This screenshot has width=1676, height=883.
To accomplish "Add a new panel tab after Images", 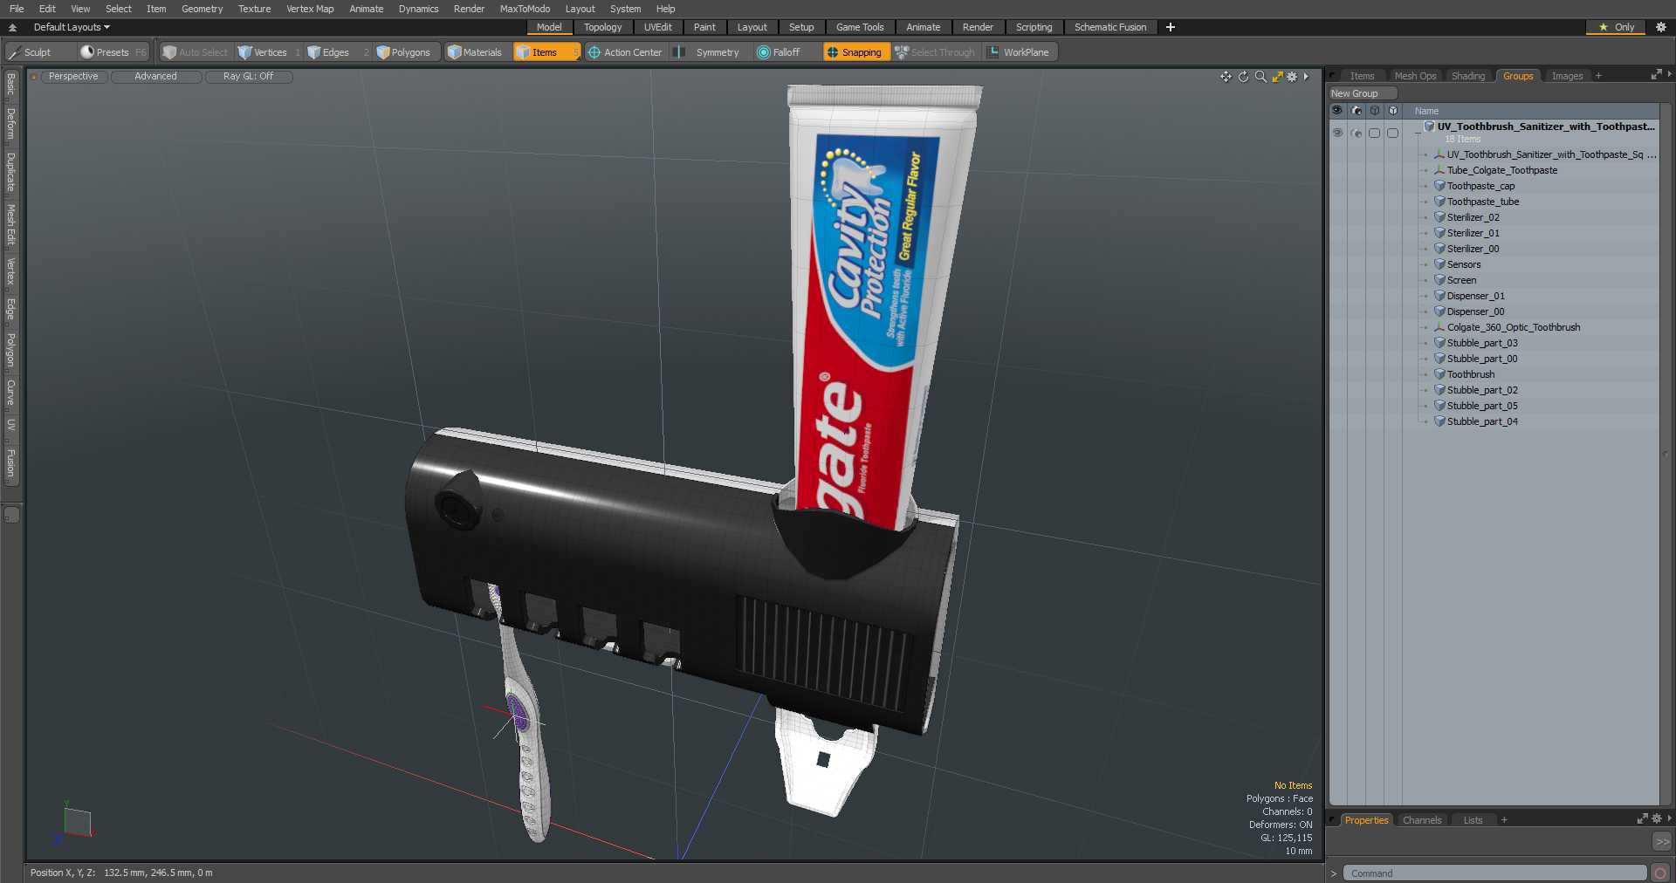I will [1598, 76].
